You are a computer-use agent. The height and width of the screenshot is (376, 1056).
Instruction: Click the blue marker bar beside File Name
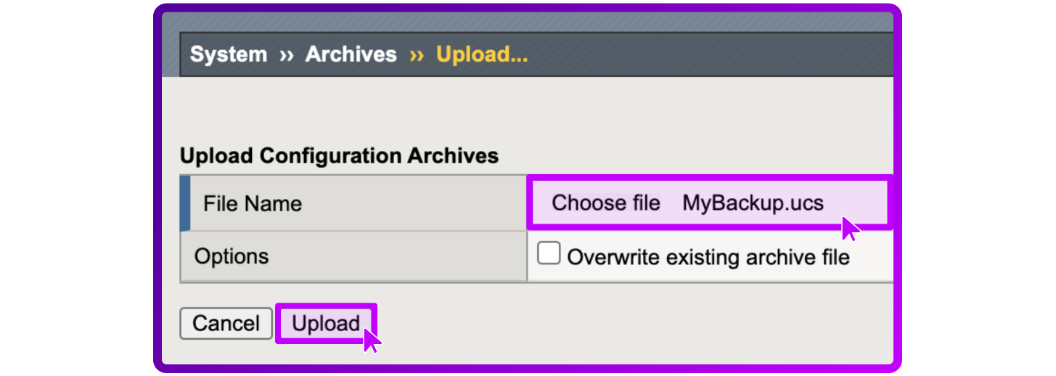[x=184, y=203]
